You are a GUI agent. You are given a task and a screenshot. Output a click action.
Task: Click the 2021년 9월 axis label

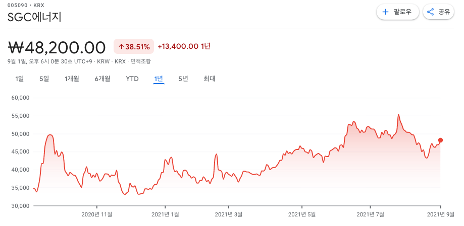coord(440,214)
